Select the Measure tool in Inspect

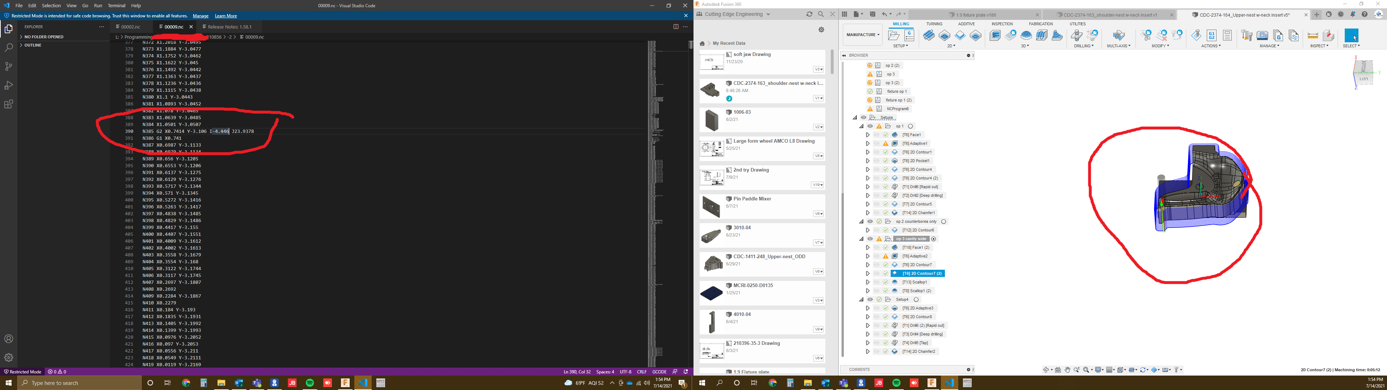tap(1313, 35)
